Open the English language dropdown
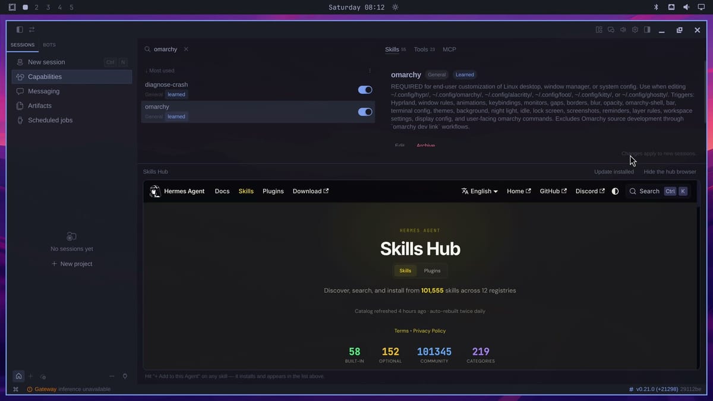The height and width of the screenshot is (401, 713). pyautogui.click(x=479, y=191)
